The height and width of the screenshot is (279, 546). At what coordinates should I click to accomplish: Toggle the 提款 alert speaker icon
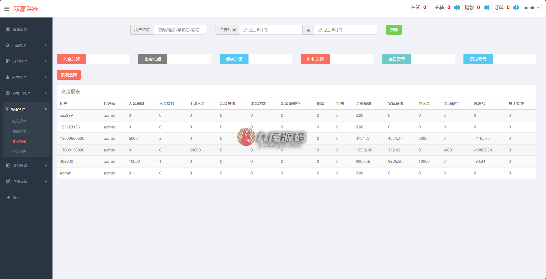487,8
